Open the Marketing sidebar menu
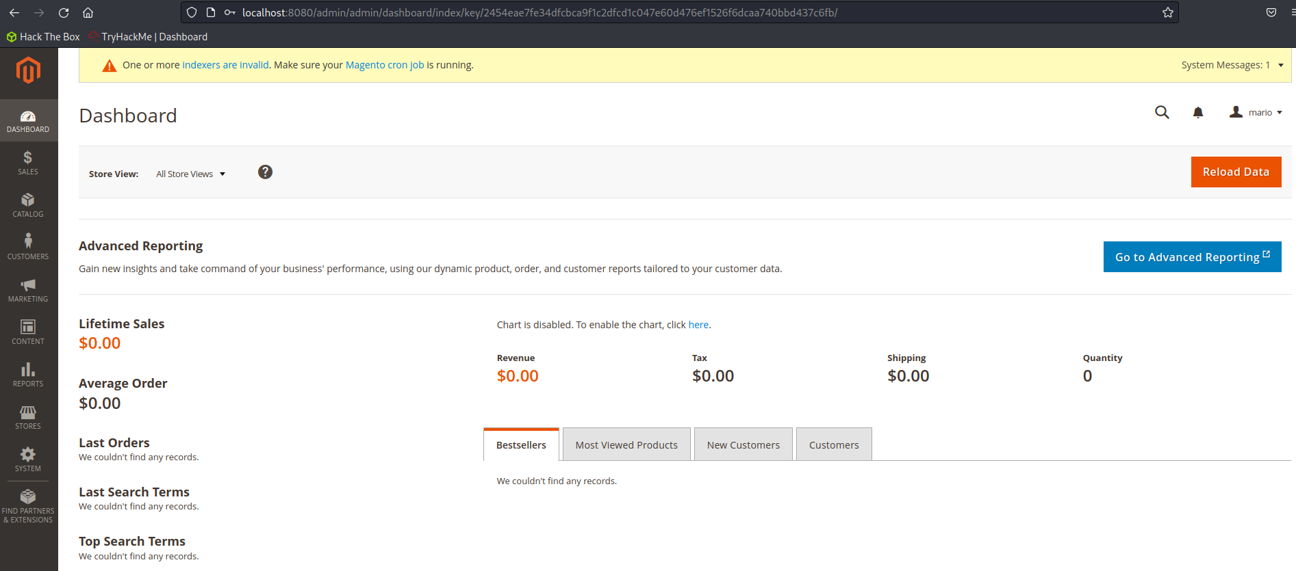The width and height of the screenshot is (1296, 571). coord(28,290)
